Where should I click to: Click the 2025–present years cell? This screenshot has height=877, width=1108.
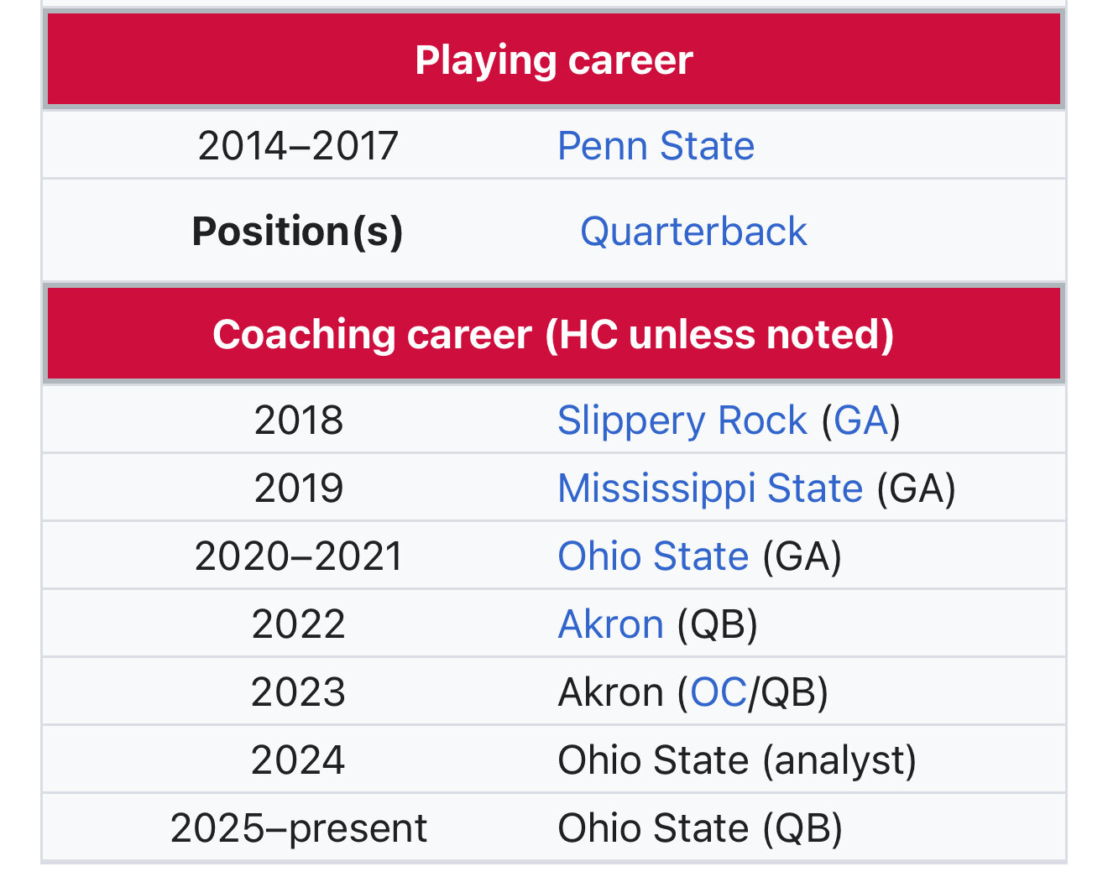(299, 828)
